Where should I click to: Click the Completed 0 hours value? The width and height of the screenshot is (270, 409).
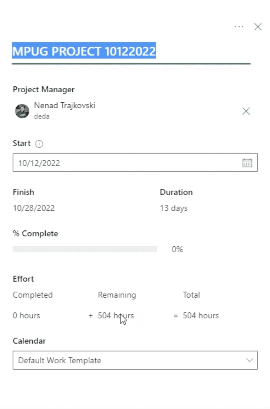coord(26,316)
